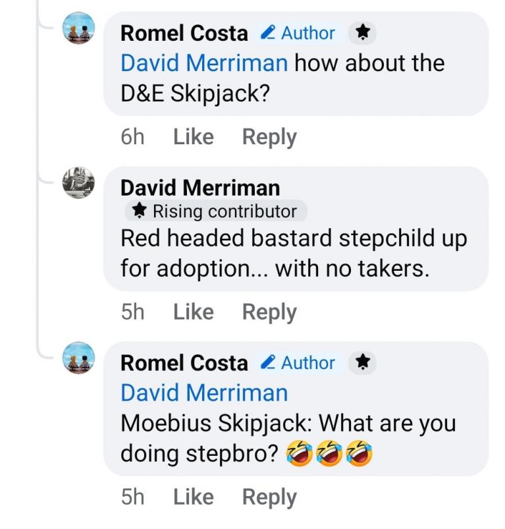Reply to the D&E Skipjack comment
The width and height of the screenshot is (505, 529).
point(269,137)
